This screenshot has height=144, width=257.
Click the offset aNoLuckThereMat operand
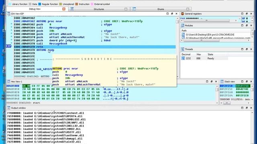(67, 37)
